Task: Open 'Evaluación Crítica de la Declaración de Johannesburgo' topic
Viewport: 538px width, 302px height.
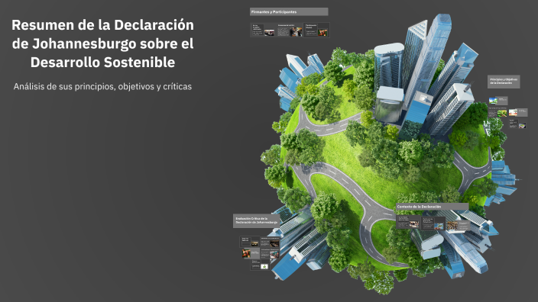Action: pos(256,221)
